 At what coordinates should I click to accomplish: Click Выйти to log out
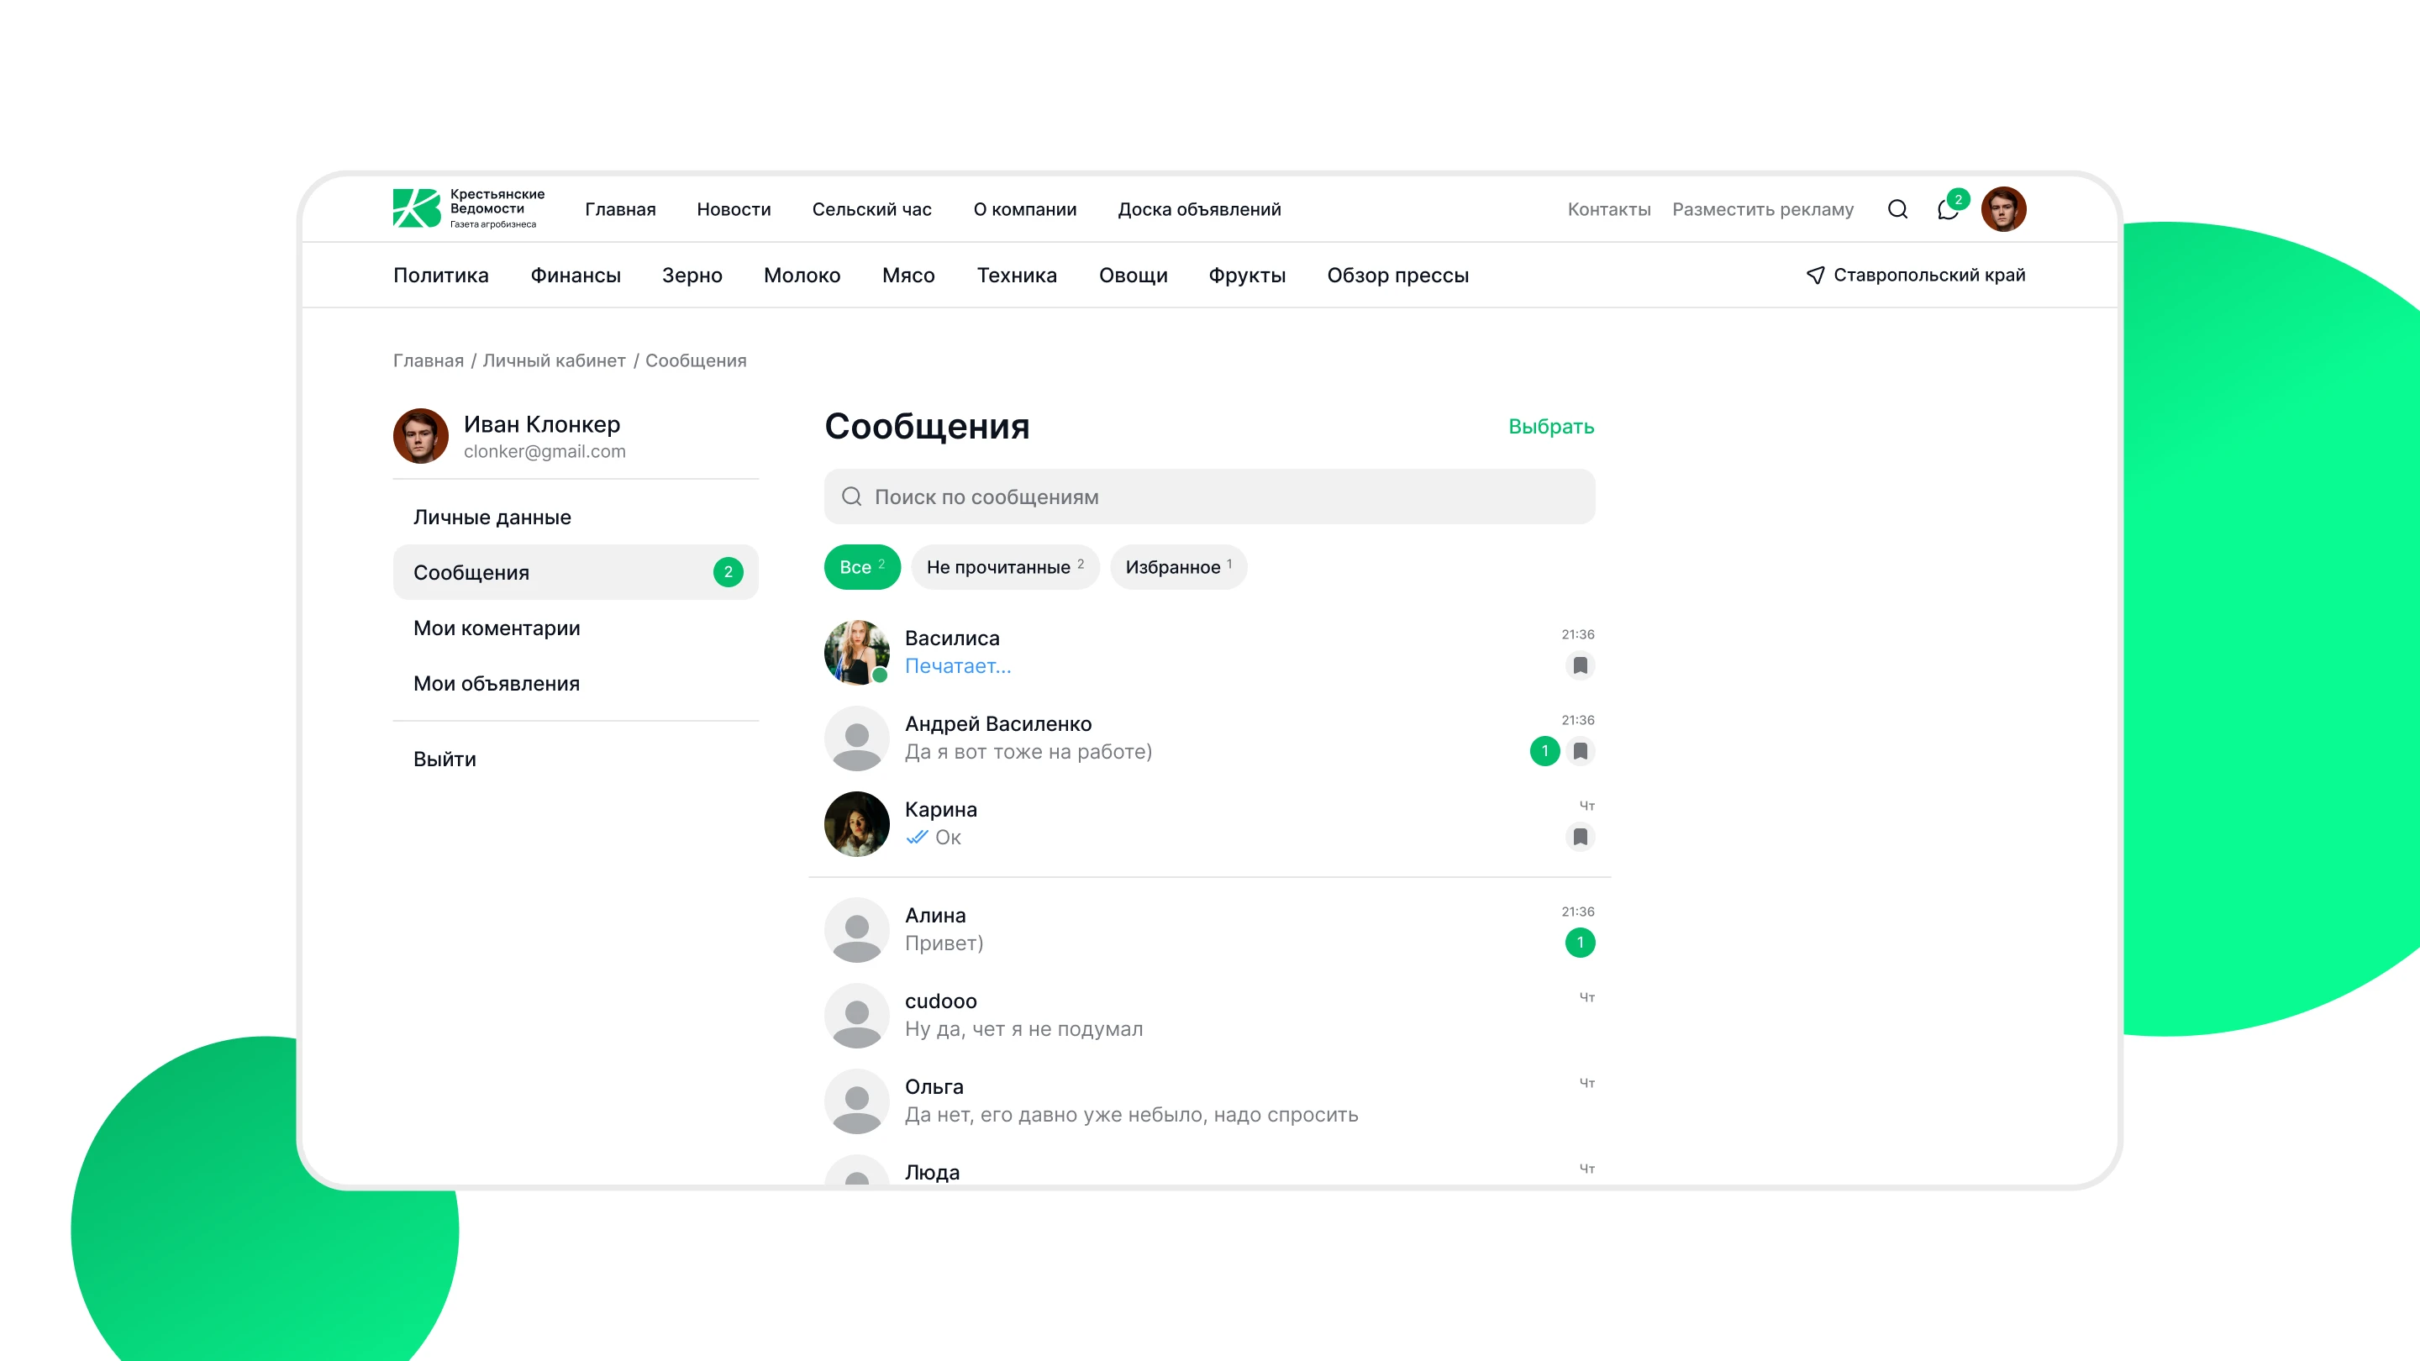[445, 759]
